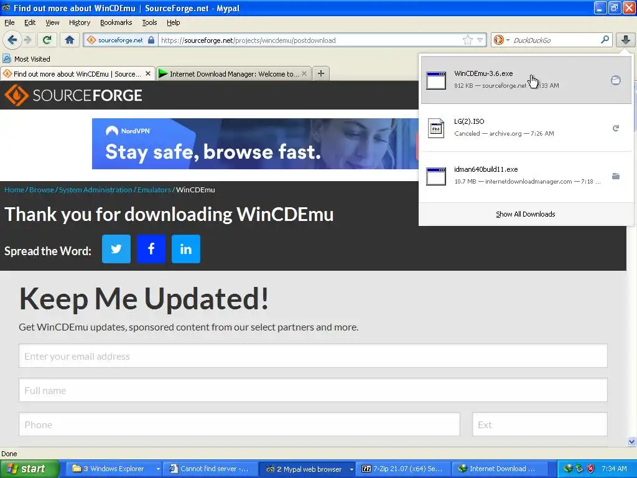Expand the URL history dropdown arrow
The height and width of the screenshot is (478, 637).
[480, 40]
